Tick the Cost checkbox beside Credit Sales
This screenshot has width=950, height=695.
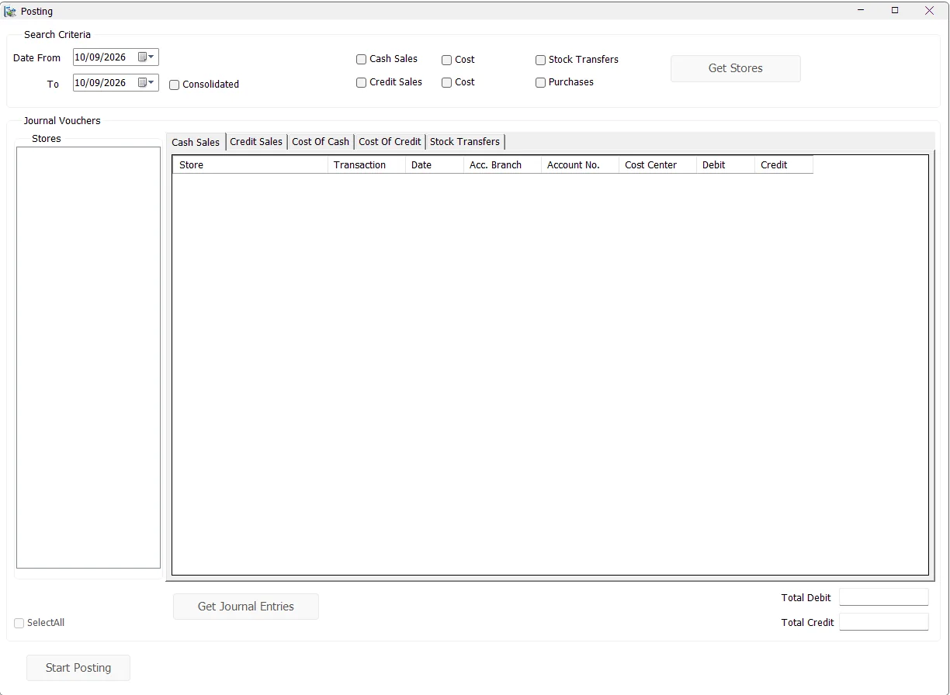pos(447,82)
